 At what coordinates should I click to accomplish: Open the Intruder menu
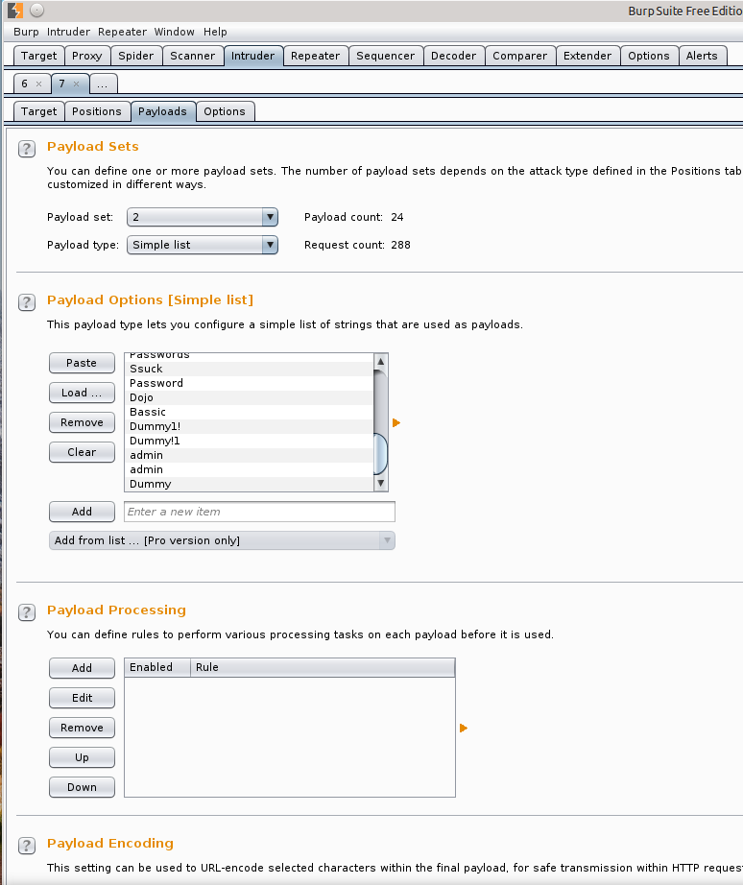pyautogui.click(x=68, y=33)
